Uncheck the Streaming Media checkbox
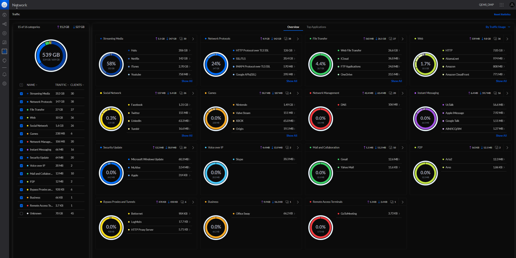The width and height of the screenshot is (516, 258). click(x=21, y=94)
